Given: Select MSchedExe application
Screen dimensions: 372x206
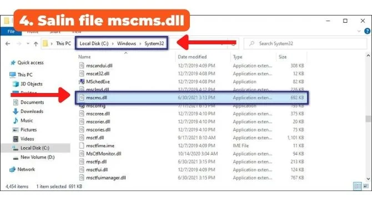Looking at the screenshot, I should (x=98, y=81).
